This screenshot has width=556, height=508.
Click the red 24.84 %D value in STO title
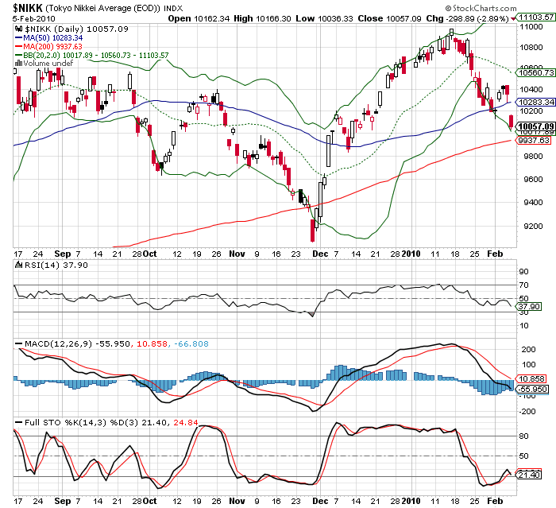pos(185,422)
